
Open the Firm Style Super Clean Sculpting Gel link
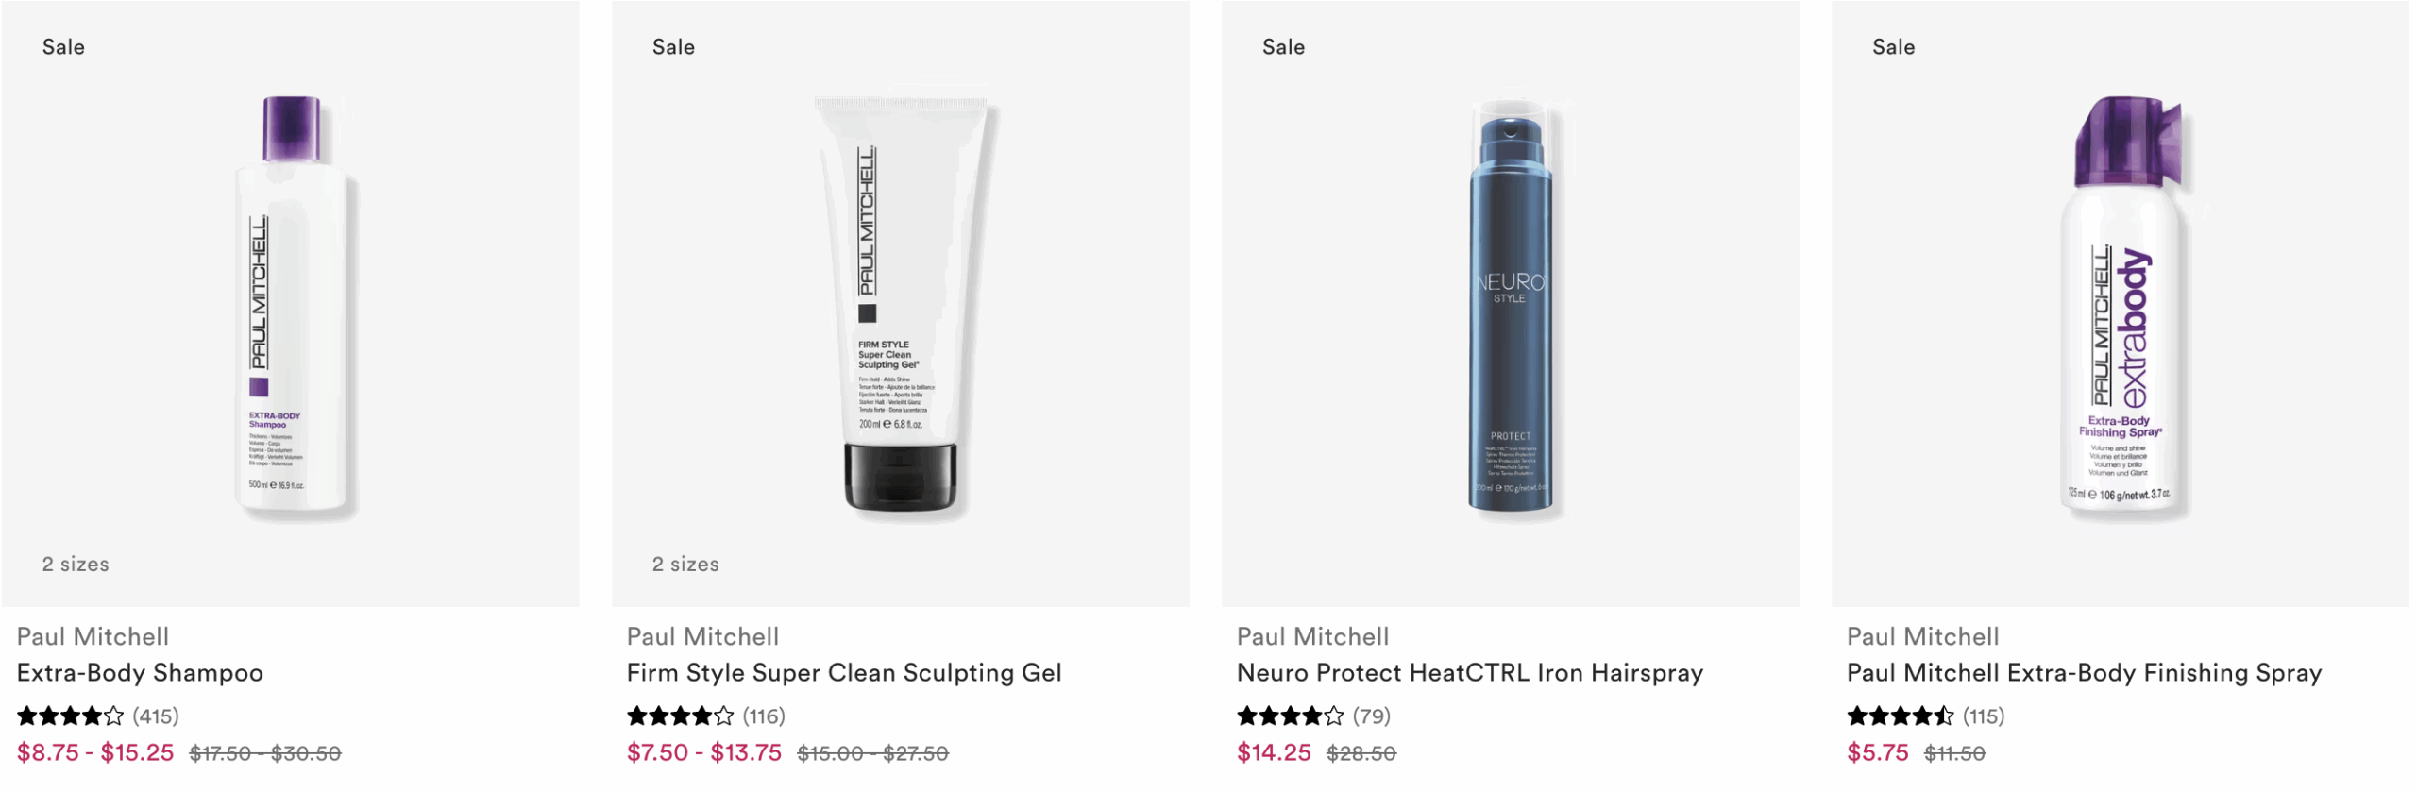click(x=844, y=673)
